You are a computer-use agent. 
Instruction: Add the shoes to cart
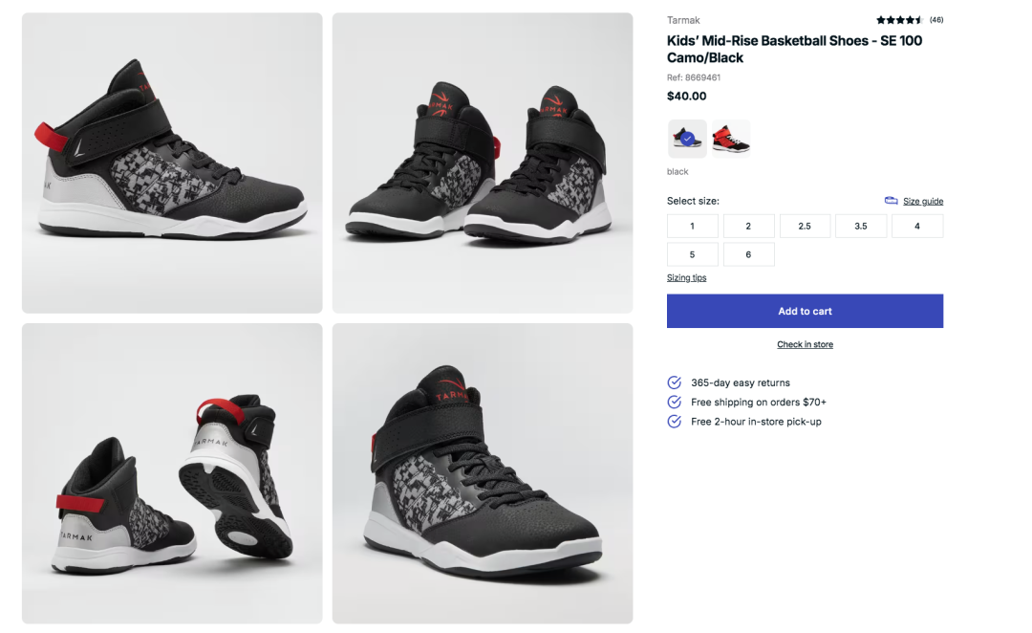point(805,311)
